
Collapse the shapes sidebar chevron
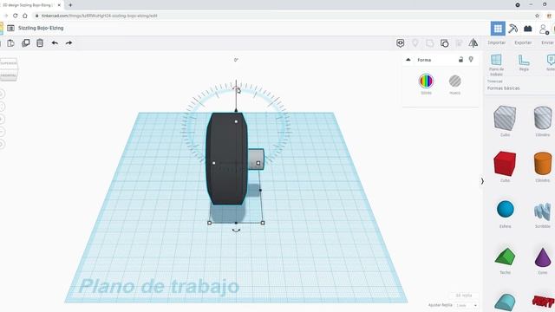click(482, 181)
